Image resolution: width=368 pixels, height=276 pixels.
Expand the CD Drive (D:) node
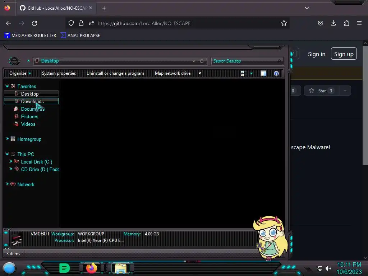click(x=10, y=169)
